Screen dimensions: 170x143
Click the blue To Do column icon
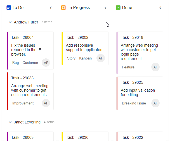point(9,8)
